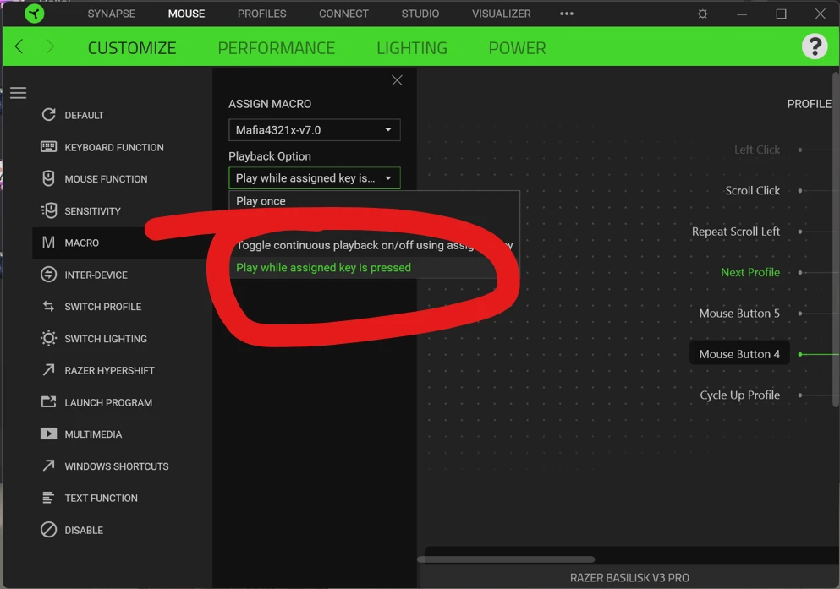The image size is (840, 589).
Task: Open the Studio tab
Action: (x=420, y=14)
